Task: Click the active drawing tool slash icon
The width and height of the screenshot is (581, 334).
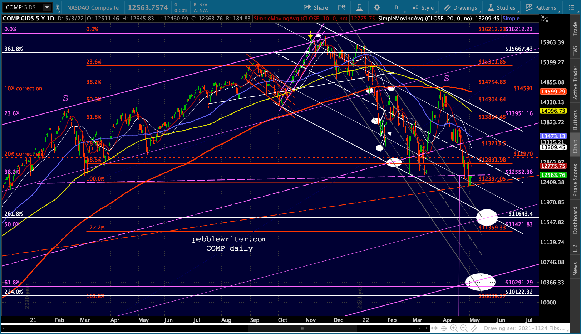Action: 474,328
